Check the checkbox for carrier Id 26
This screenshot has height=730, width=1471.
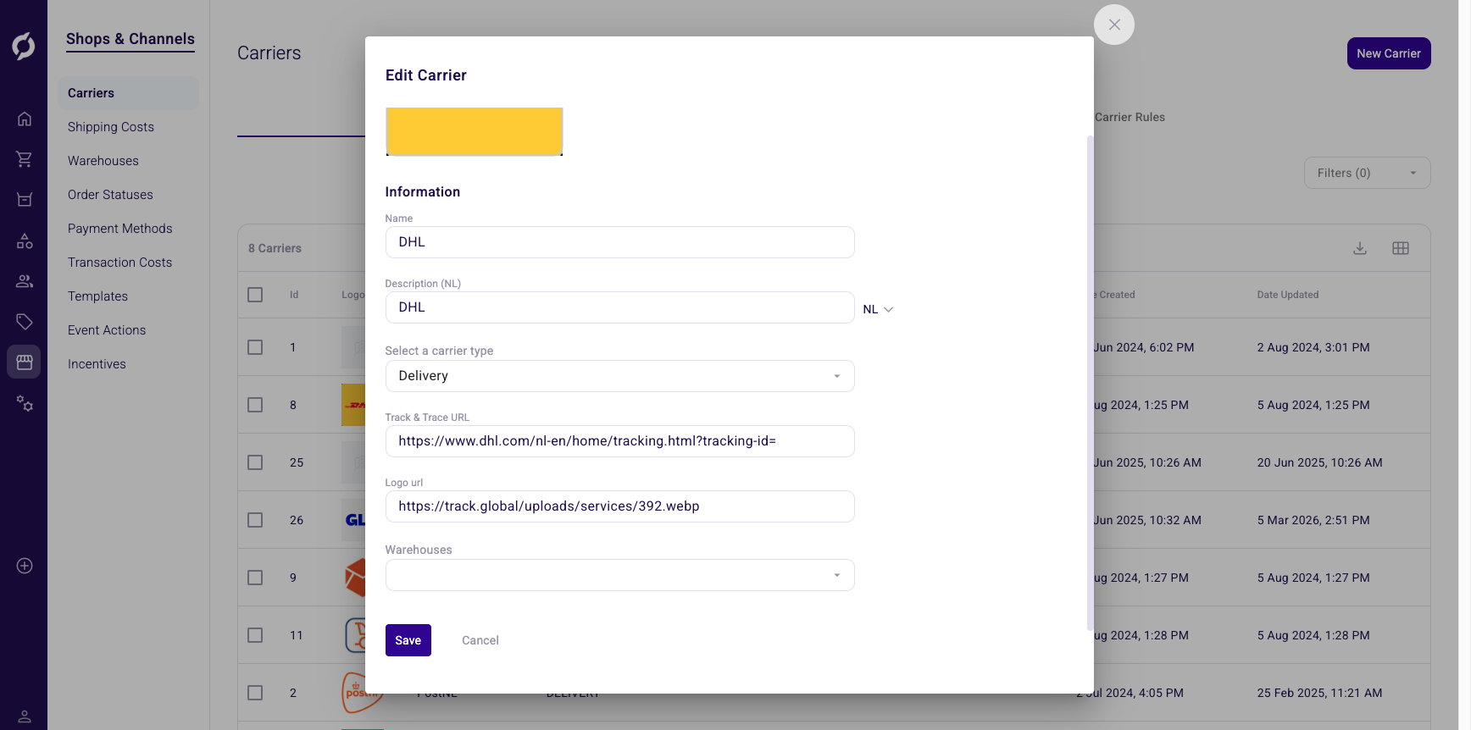[255, 520]
